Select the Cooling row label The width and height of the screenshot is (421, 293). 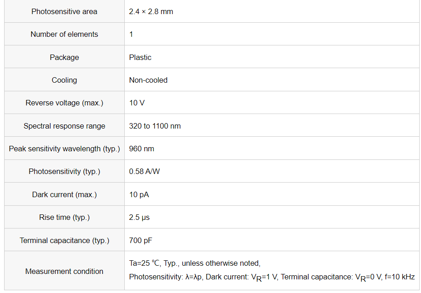[64, 80]
